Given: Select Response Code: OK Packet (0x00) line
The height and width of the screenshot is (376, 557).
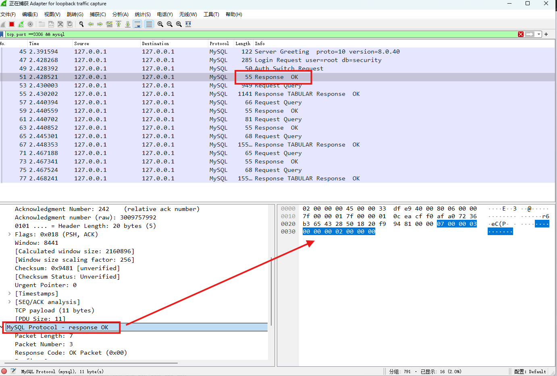Looking at the screenshot, I should [x=71, y=353].
